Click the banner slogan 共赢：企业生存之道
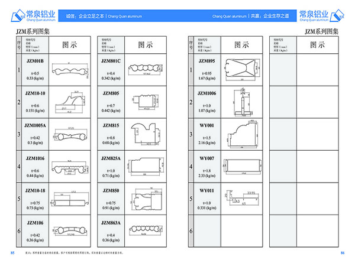This screenshot has height=266, width=355. pos(270,16)
